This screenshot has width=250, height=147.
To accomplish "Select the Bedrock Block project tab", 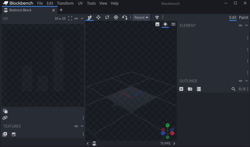I will (x=30, y=10).
